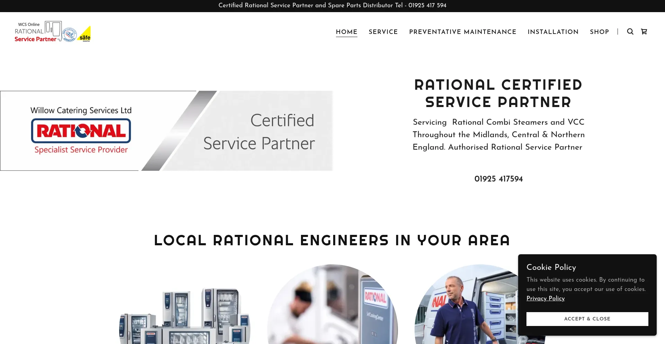665x344 pixels.
Task: Click the Rational Certified Service Partner heading
Action: coord(498,94)
